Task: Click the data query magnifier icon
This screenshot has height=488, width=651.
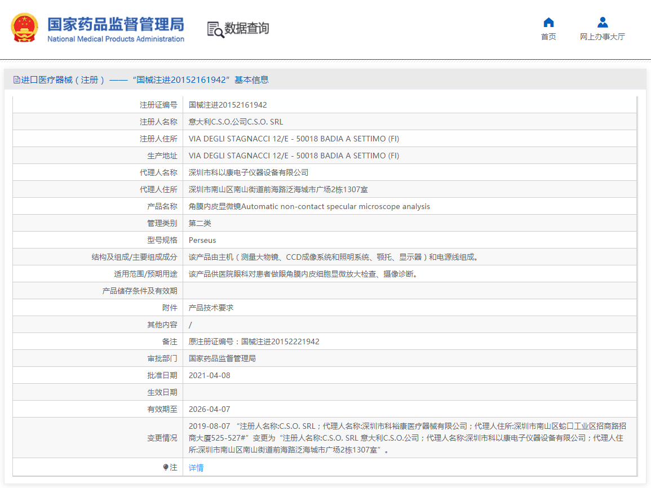Action: tap(215, 29)
